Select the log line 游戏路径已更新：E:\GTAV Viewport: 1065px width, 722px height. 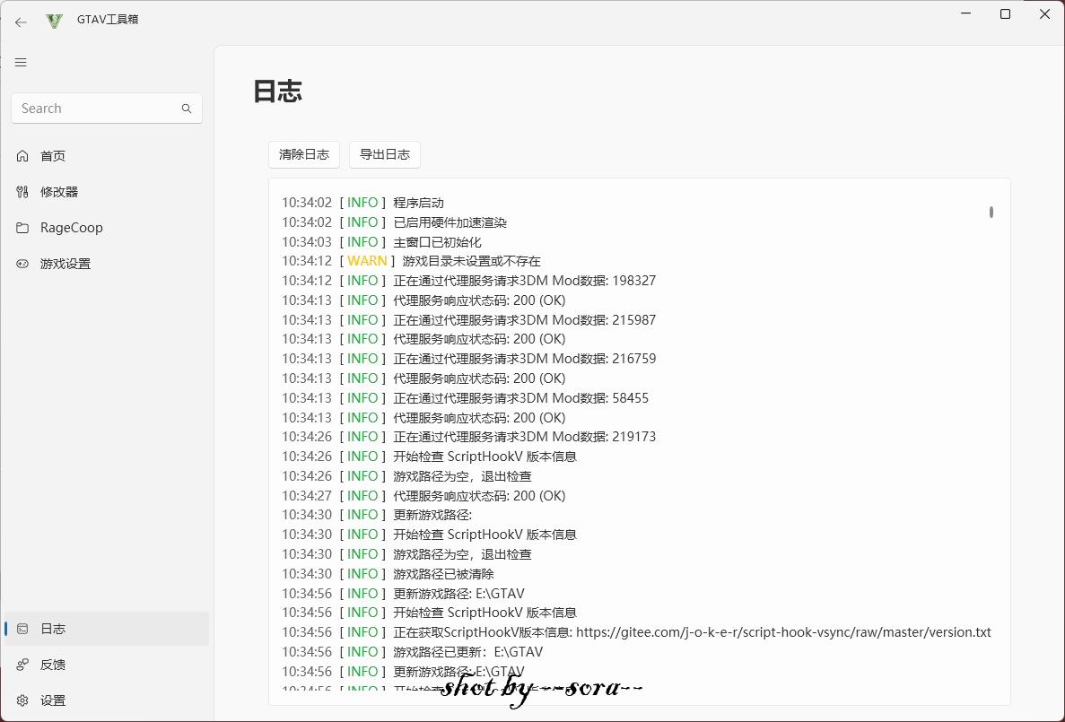point(413,652)
